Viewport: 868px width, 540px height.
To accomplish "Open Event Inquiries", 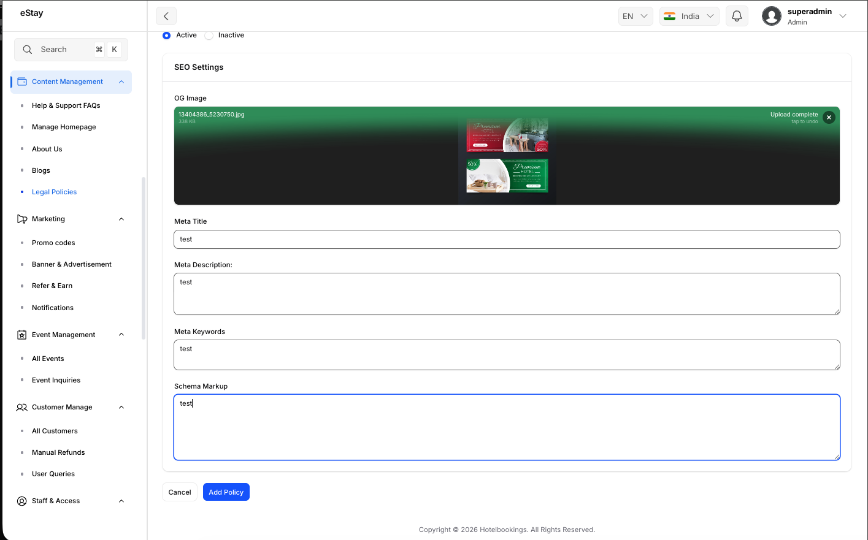I will pos(56,380).
